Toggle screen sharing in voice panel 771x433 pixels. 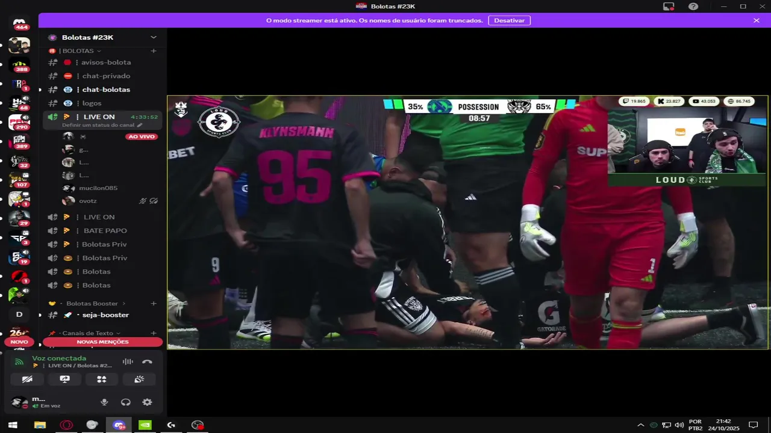coord(64,379)
